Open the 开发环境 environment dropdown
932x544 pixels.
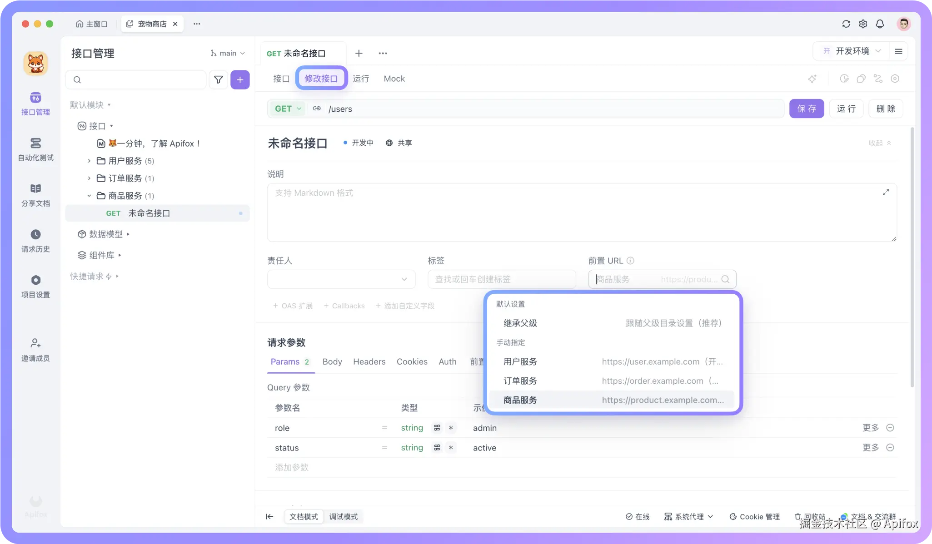click(x=852, y=51)
